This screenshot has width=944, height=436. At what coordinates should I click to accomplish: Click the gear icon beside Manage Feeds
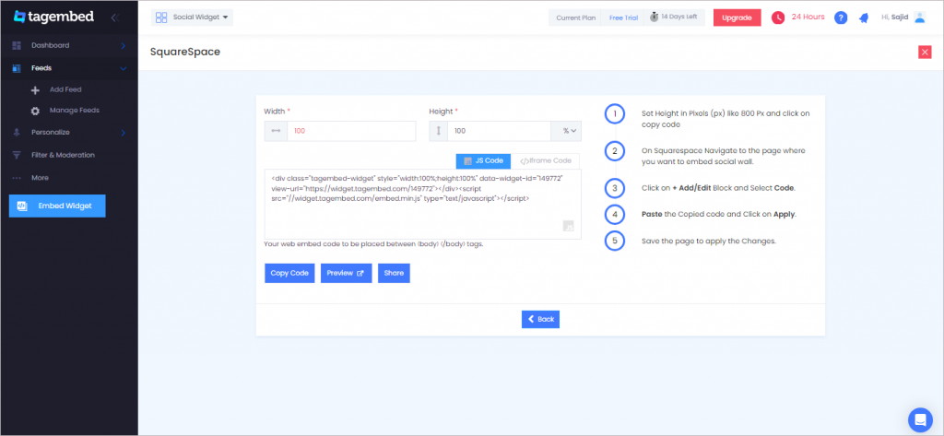coord(35,112)
